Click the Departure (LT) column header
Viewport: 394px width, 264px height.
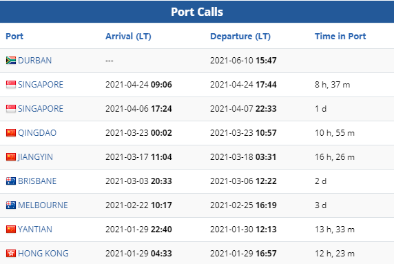coord(240,37)
